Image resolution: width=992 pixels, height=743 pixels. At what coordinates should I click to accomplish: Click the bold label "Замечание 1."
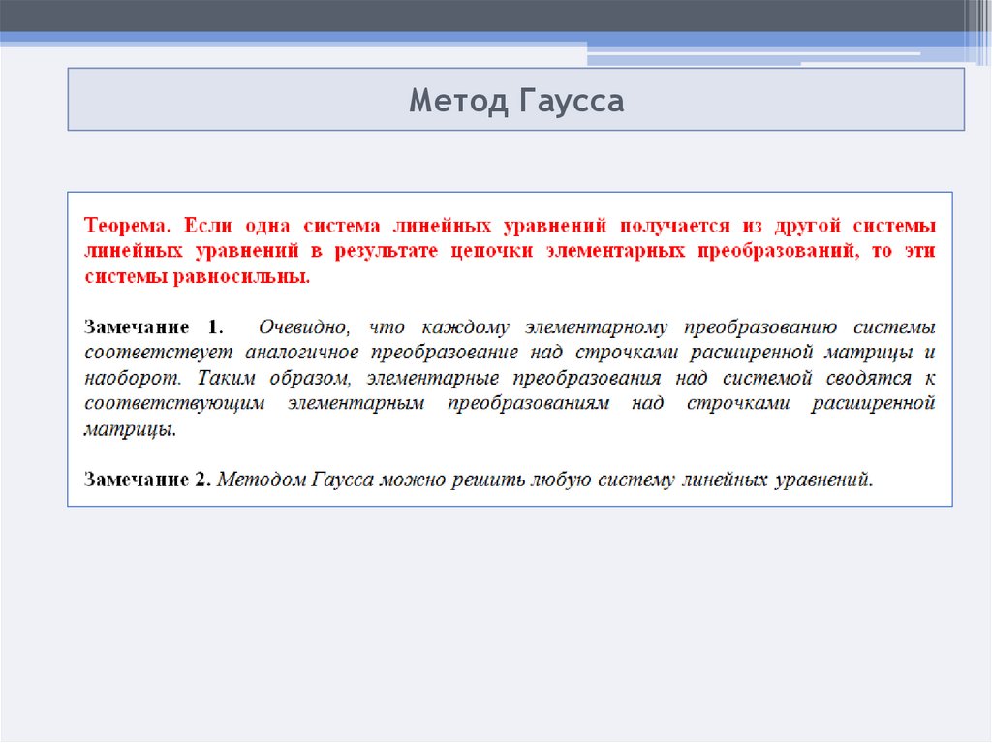(154, 326)
